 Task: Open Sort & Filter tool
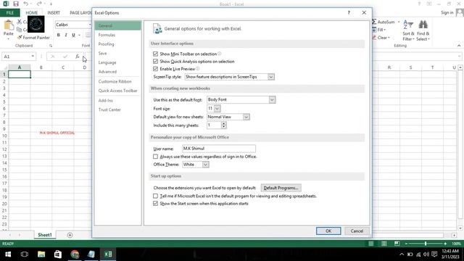(x=408, y=30)
